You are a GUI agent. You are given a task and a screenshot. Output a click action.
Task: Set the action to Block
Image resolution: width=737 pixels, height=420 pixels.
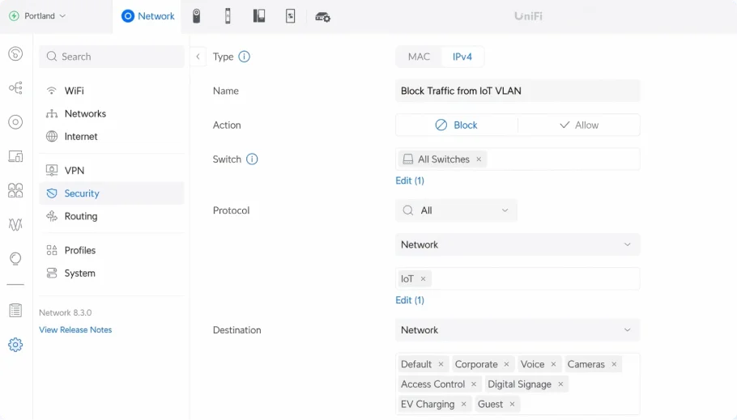[x=457, y=125]
